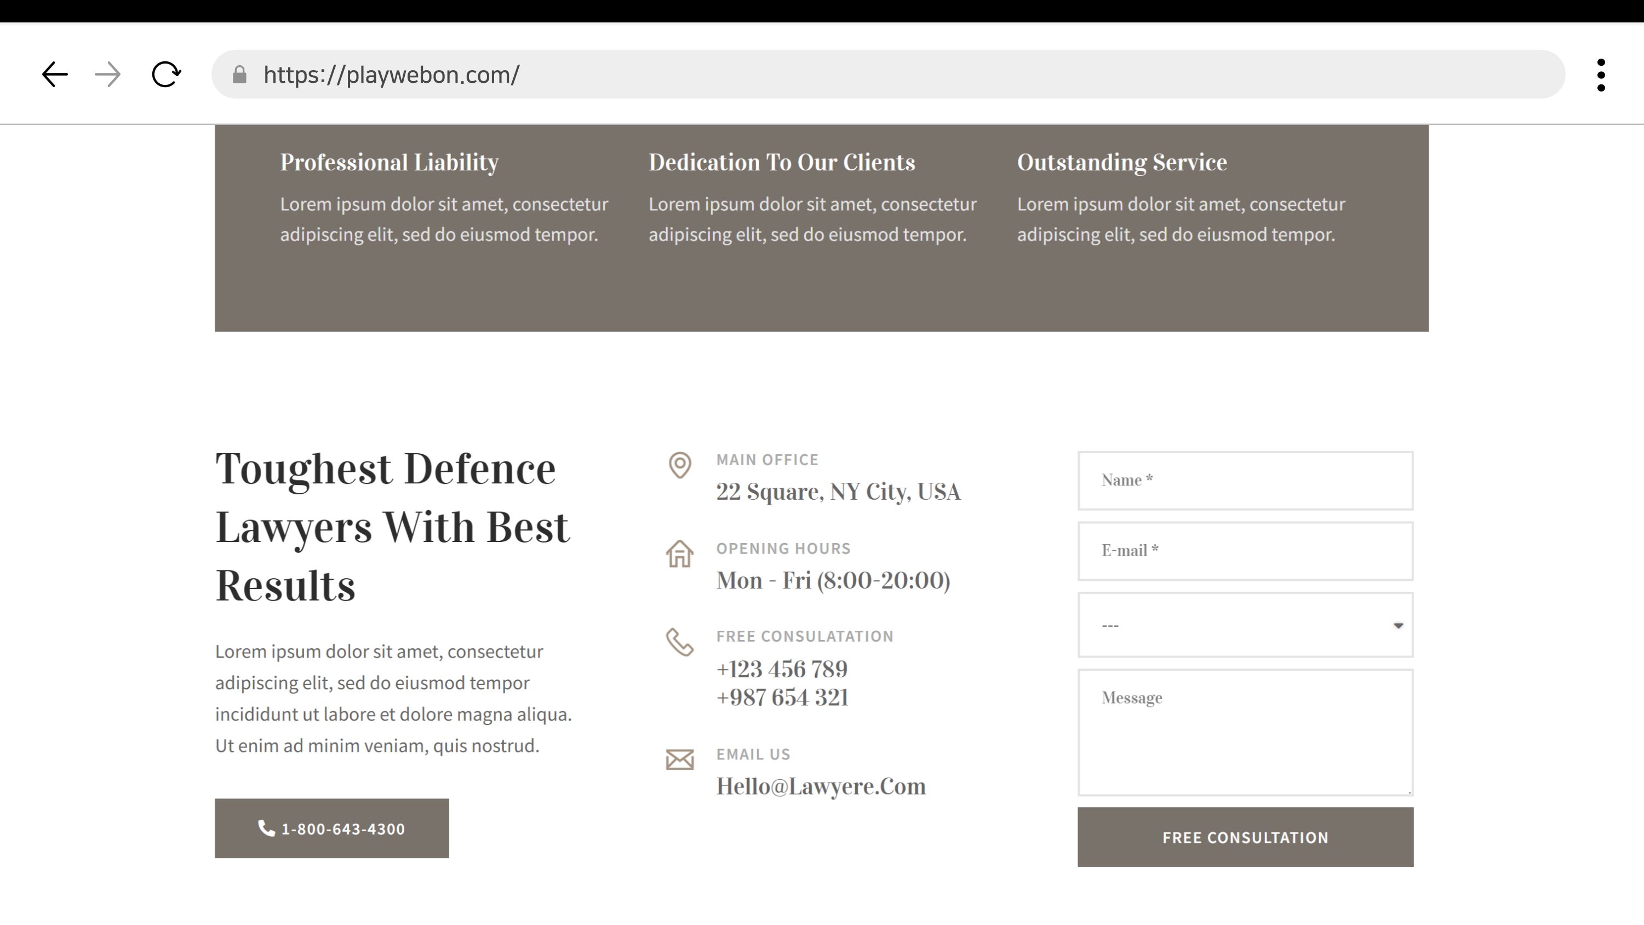The width and height of the screenshot is (1644, 925).
Task: Click the Hello@Lawyere.Com email link
Action: point(821,786)
